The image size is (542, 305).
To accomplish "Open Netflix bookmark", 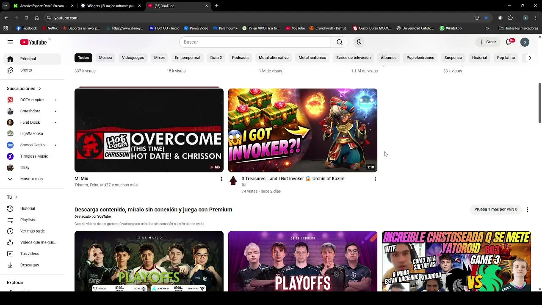I will coord(49,28).
